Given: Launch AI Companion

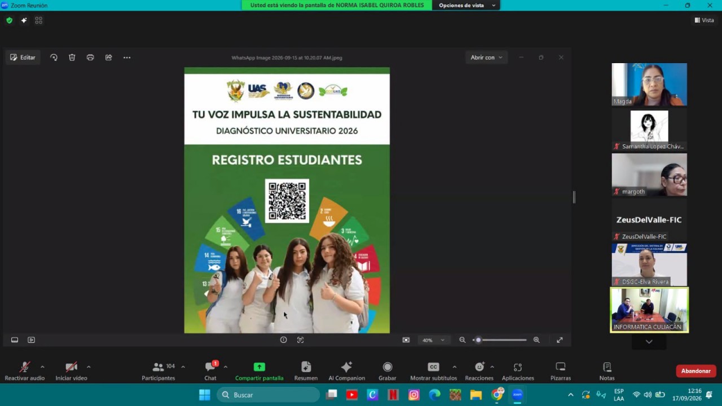Looking at the screenshot, I should point(347,371).
